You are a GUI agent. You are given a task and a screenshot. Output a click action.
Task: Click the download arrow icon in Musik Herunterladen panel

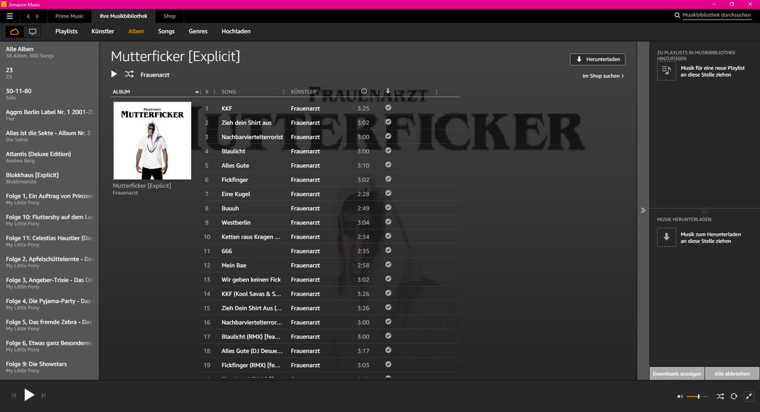[666, 237]
